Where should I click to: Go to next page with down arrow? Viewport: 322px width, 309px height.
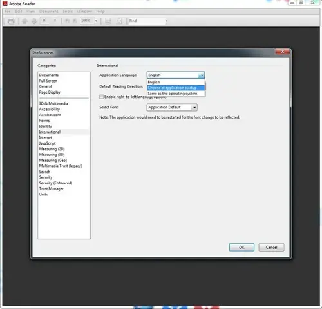(x=34, y=21)
